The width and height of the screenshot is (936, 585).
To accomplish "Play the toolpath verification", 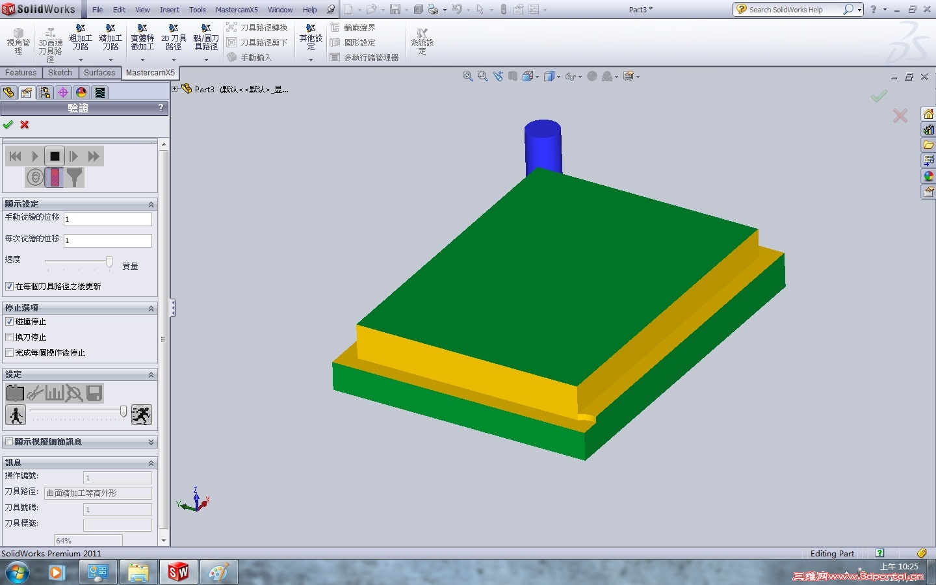I will (35, 156).
